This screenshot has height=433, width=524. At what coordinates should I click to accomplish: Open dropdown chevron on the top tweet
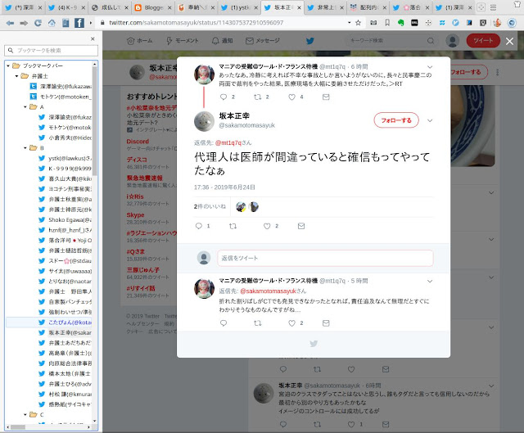pos(430,67)
